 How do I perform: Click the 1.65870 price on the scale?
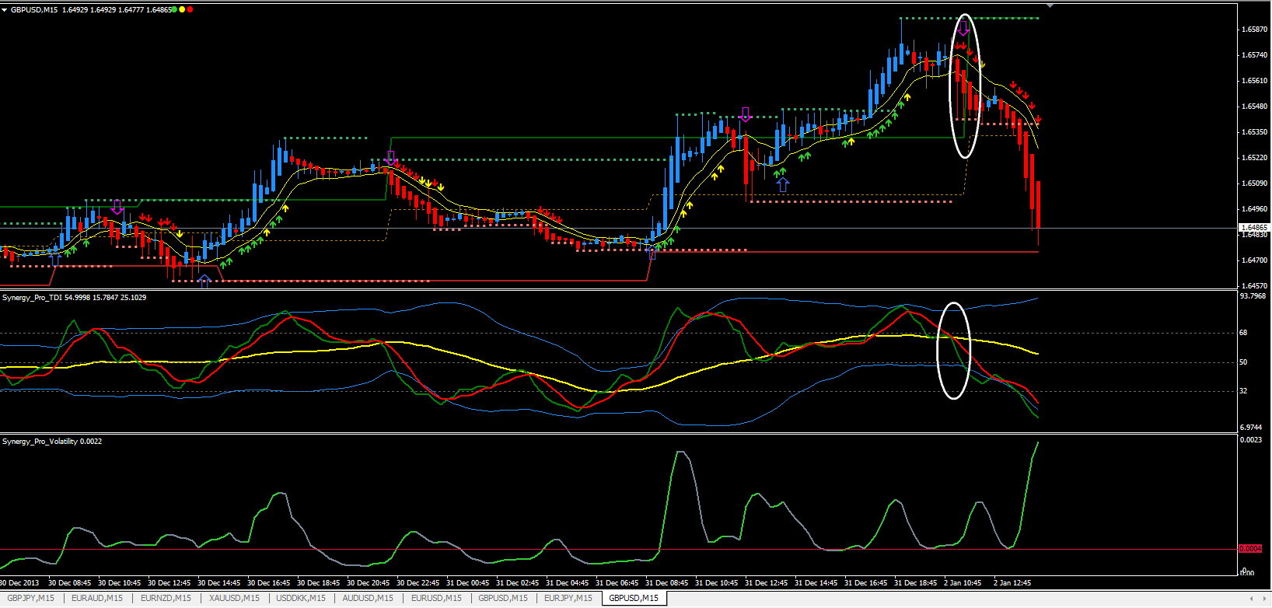click(1255, 30)
